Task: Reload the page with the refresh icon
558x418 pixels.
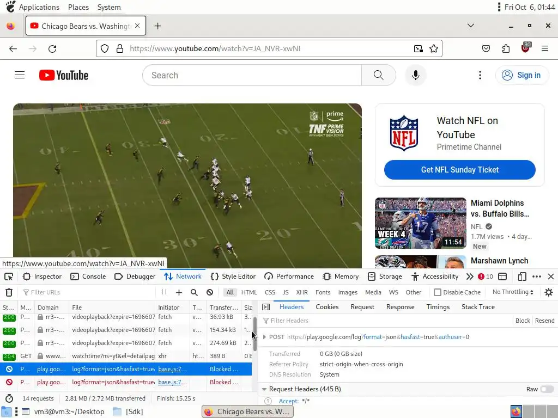Action: tap(52, 48)
